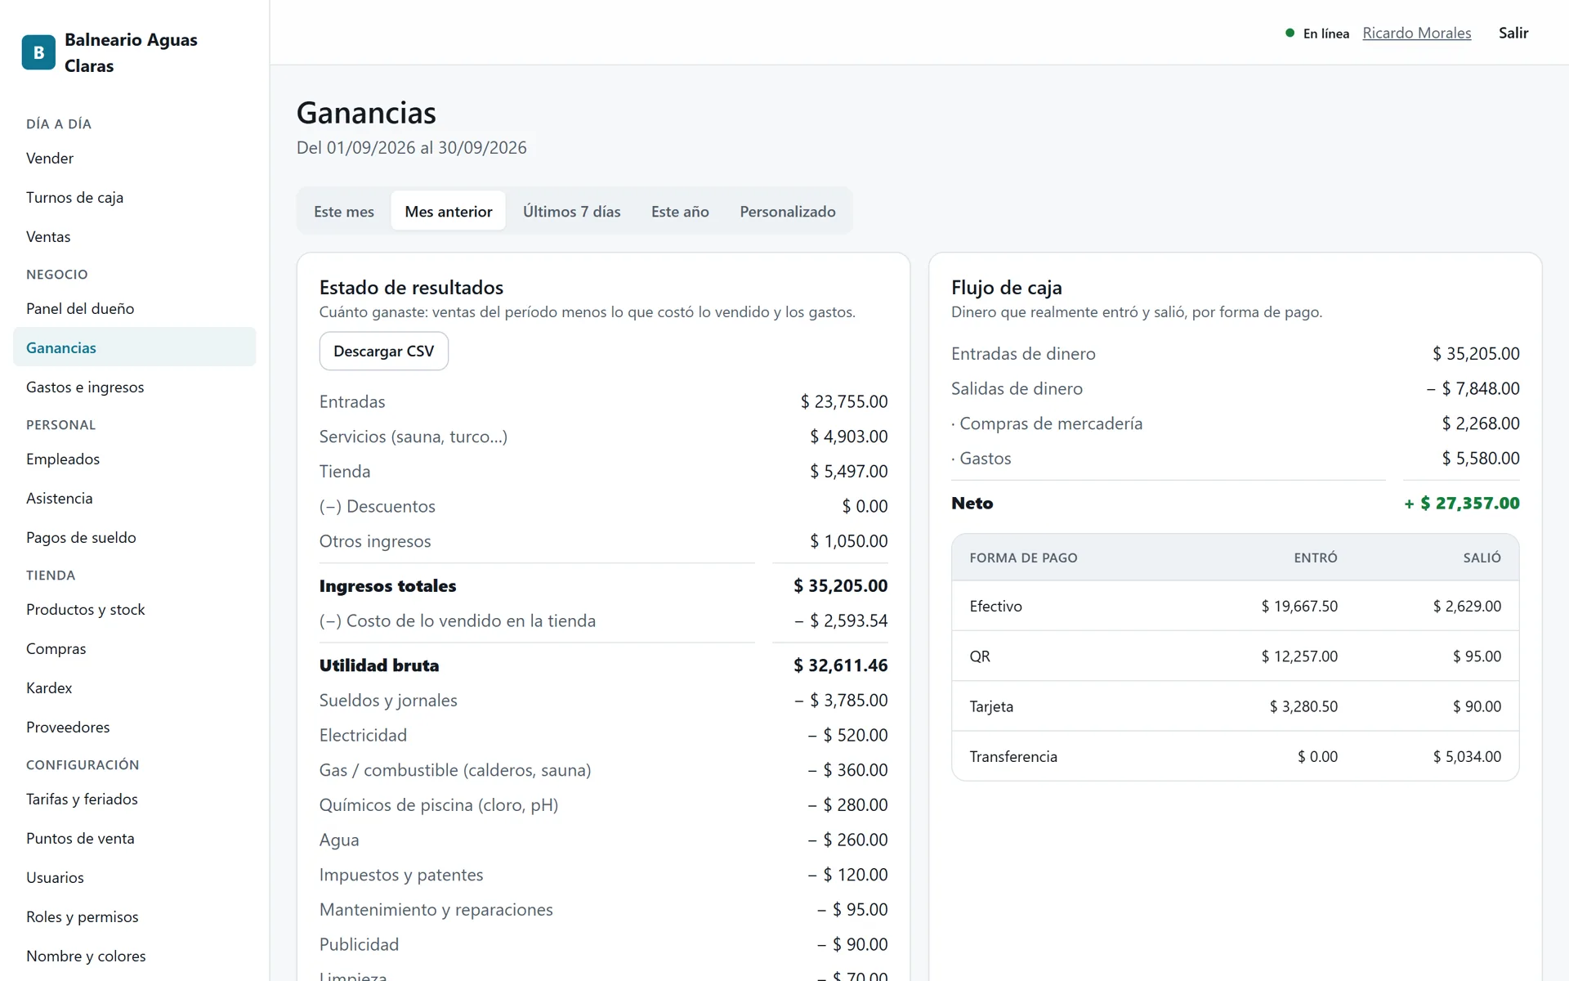Go to Turnos de caja
1569x981 pixels.
134,198
